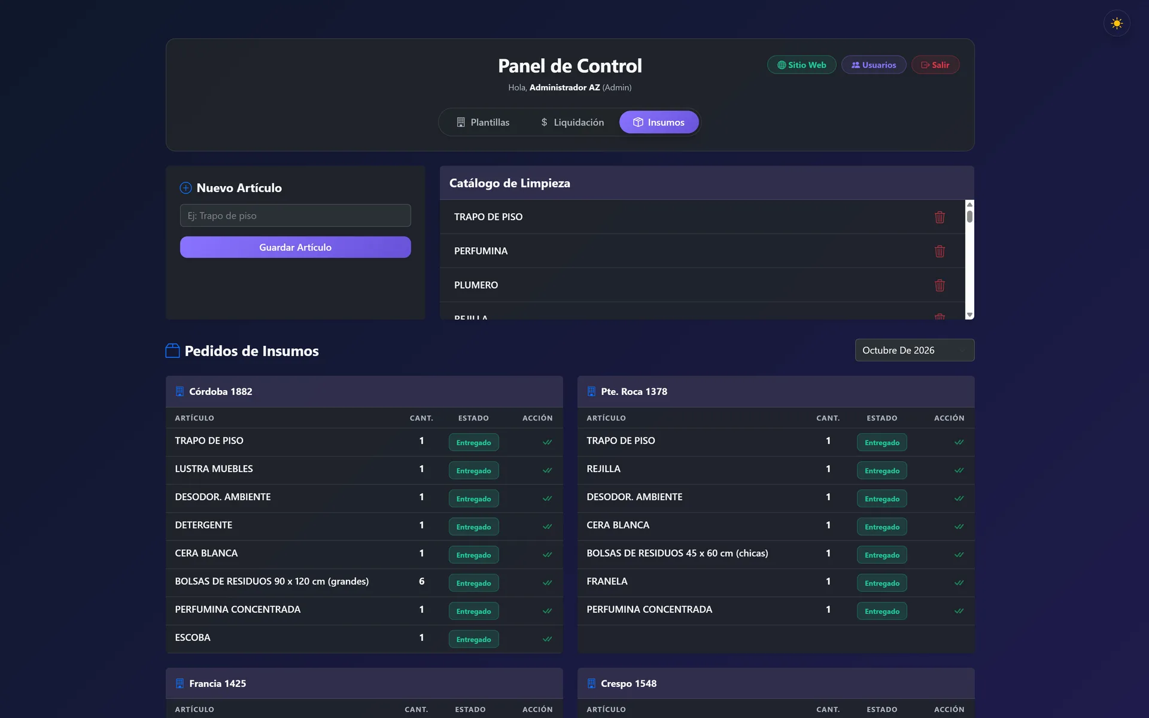Click the check icon for REJILLA row

tap(959, 470)
